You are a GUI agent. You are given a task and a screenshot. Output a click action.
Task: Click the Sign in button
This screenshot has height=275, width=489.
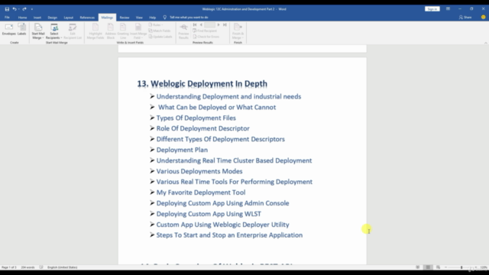[x=432, y=9]
